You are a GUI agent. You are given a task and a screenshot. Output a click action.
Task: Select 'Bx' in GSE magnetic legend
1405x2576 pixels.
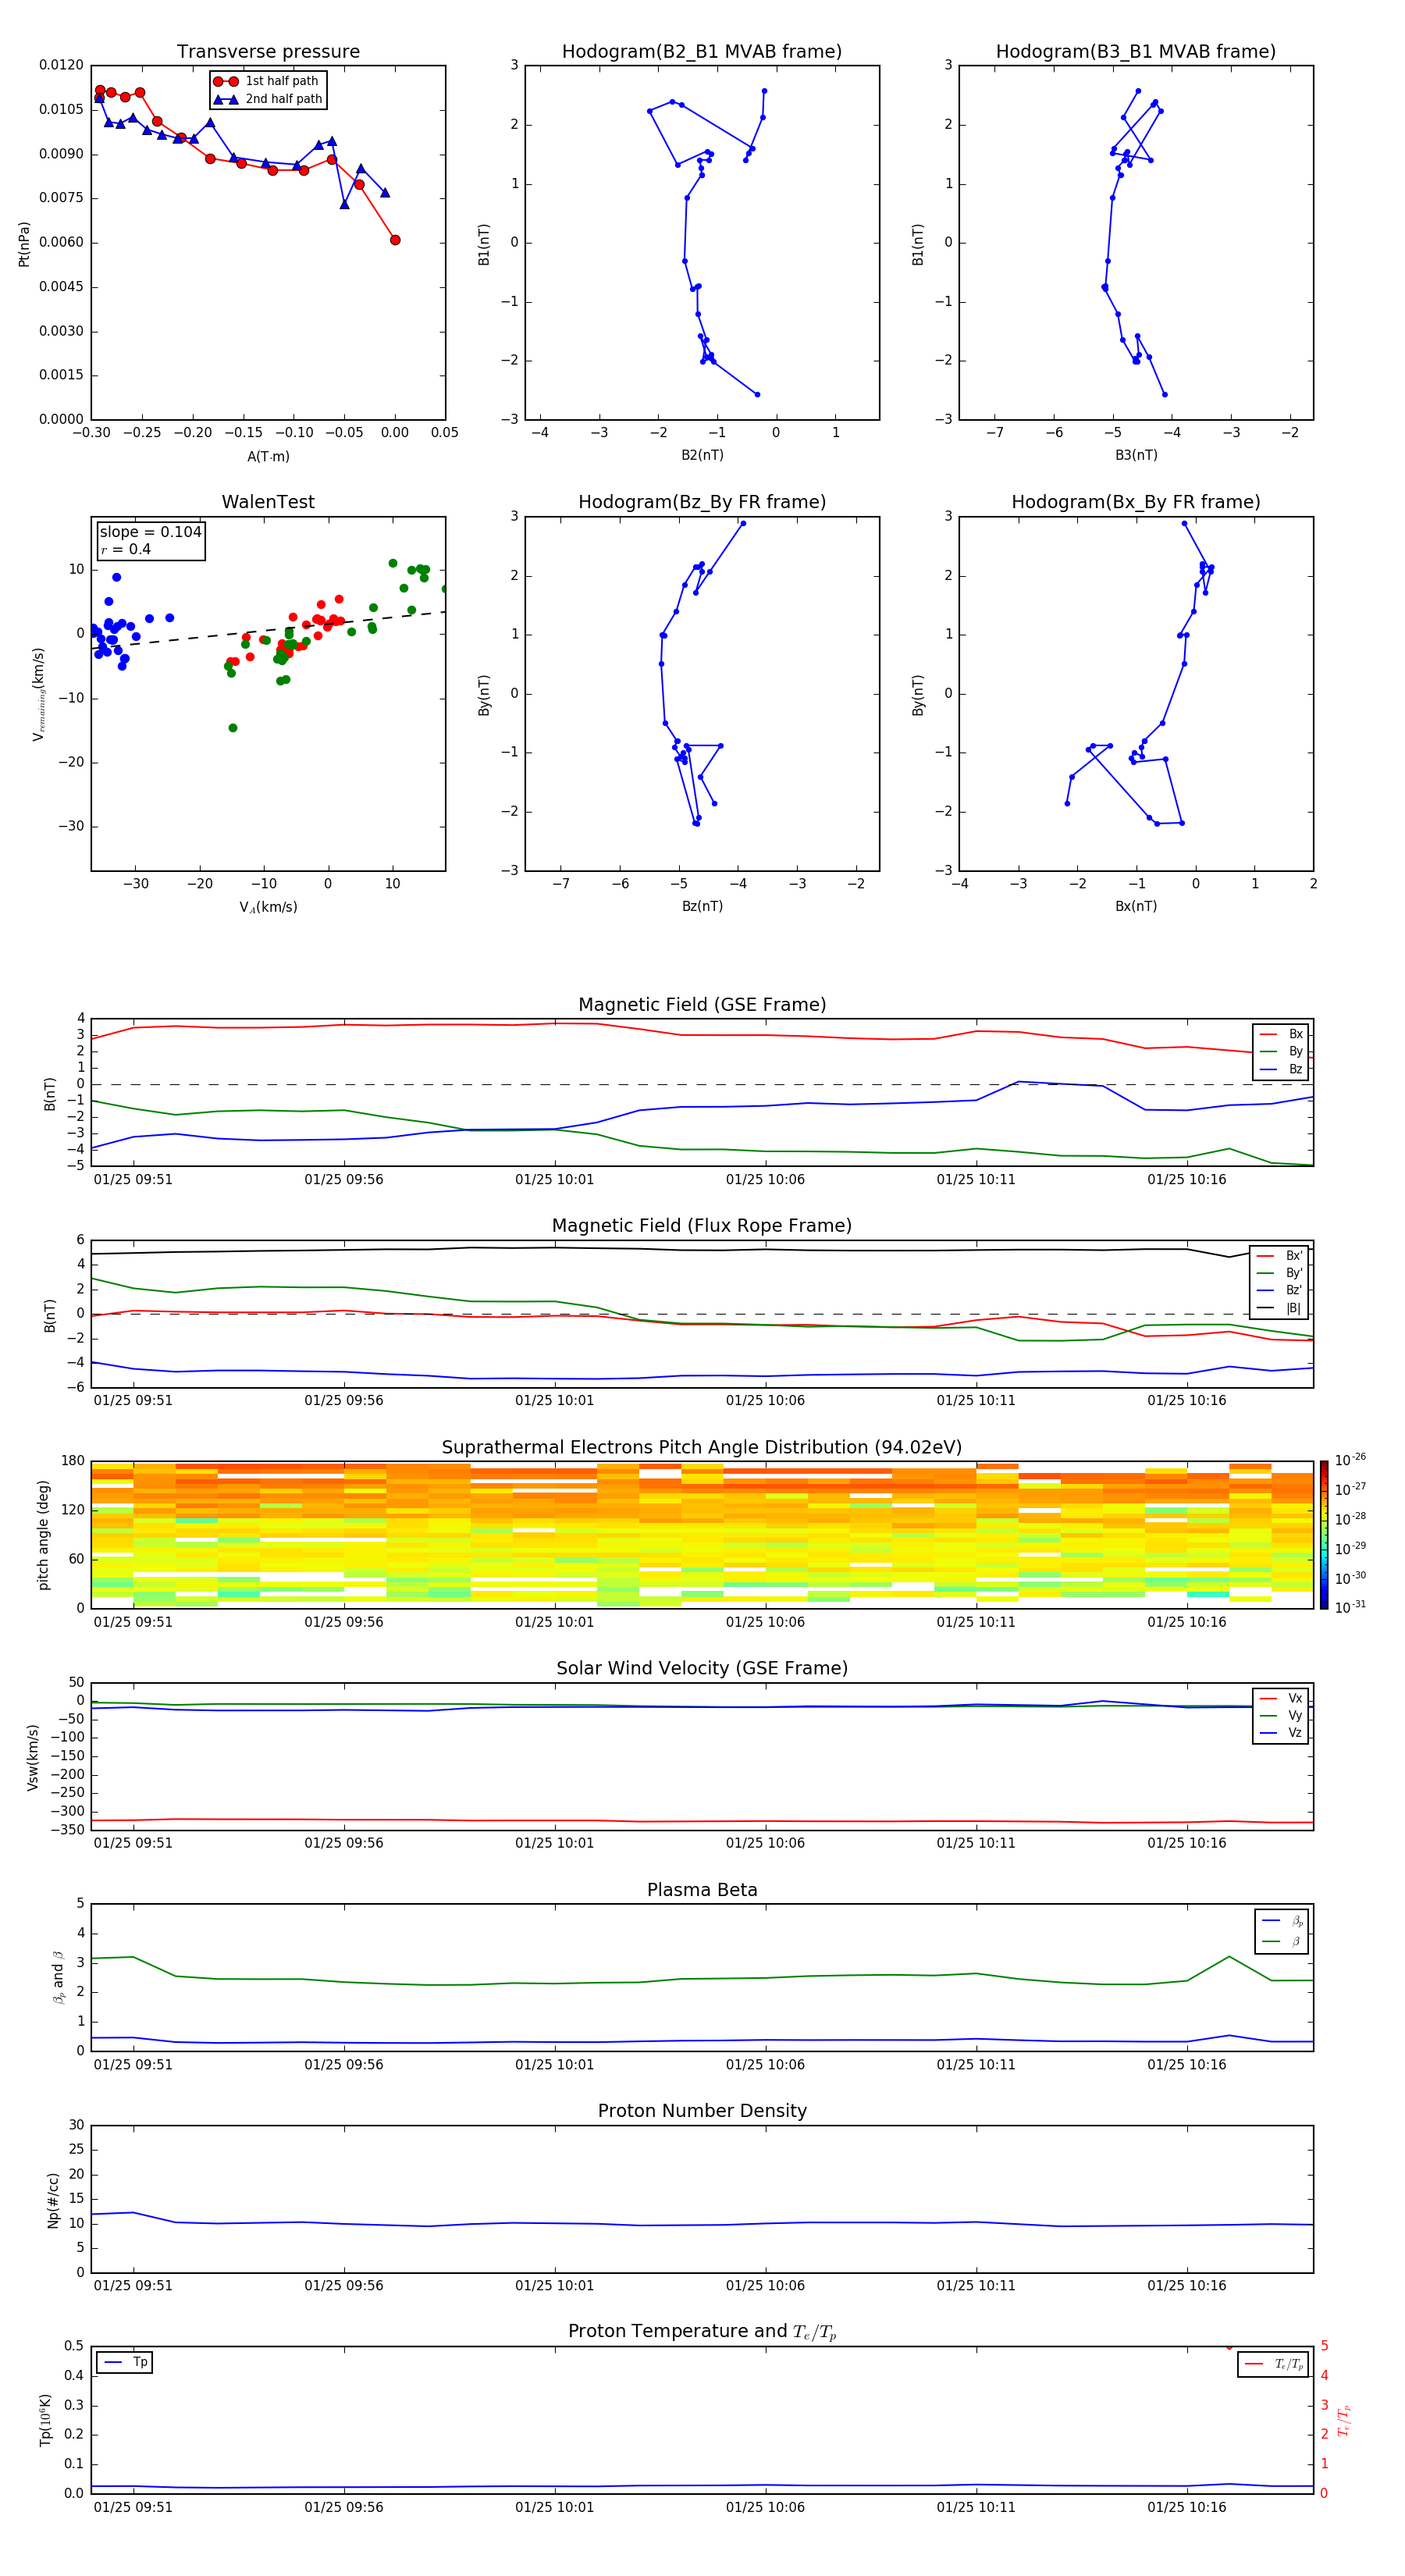pyautogui.click(x=1281, y=1034)
